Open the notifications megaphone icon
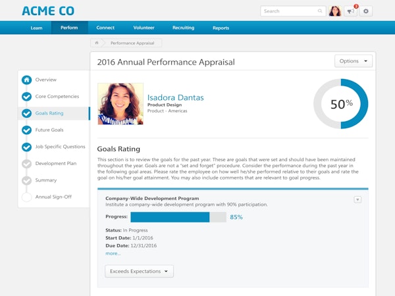The width and height of the screenshot is (395, 296). pyautogui.click(x=350, y=11)
